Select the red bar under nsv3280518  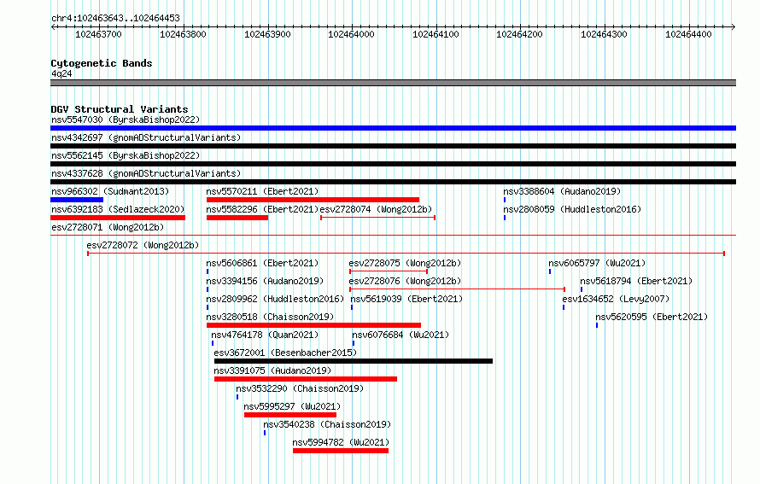pos(313,325)
